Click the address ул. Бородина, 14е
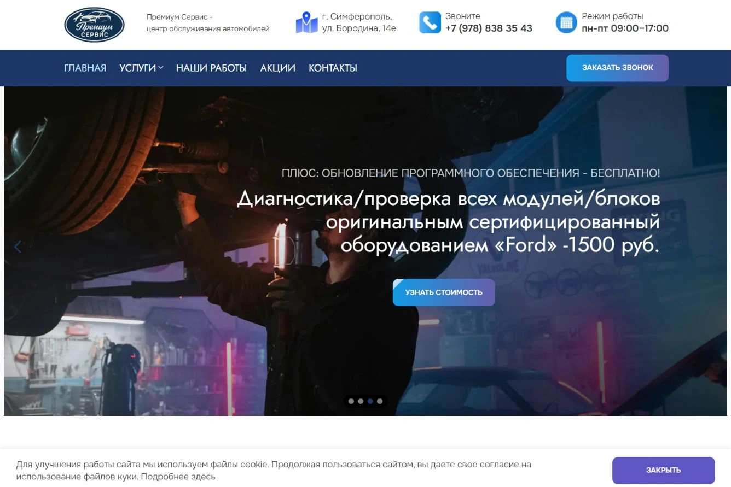Image resolution: width=731 pixels, height=487 pixels. coord(359,28)
